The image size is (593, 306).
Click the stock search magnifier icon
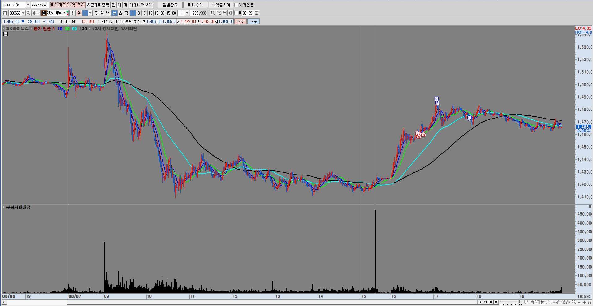pos(28,13)
